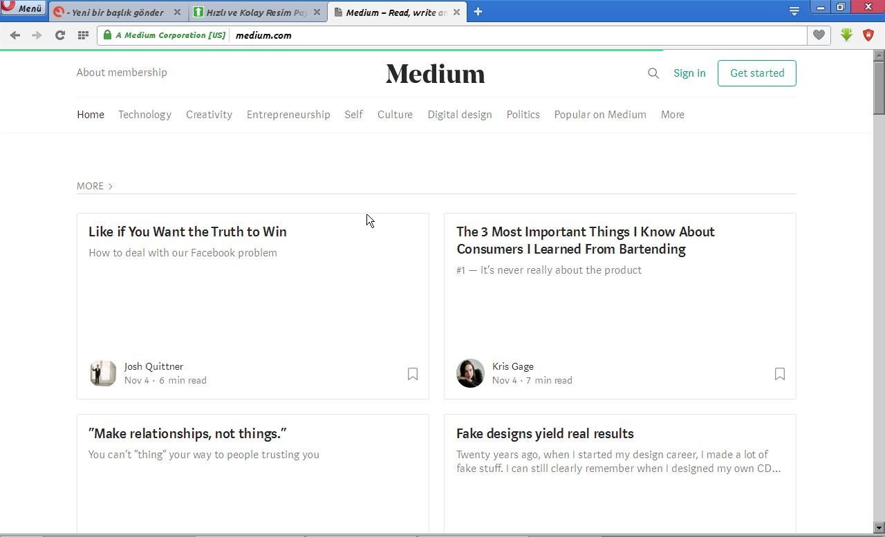Image resolution: width=885 pixels, height=537 pixels.
Task: Open Josh Quittner's avatar picture
Action: click(103, 373)
